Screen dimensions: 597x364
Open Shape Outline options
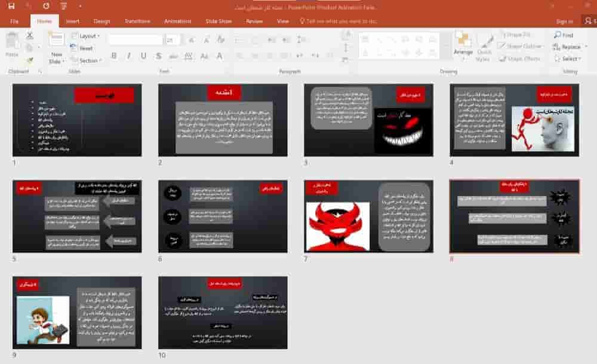pyautogui.click(x=521, y=46)
